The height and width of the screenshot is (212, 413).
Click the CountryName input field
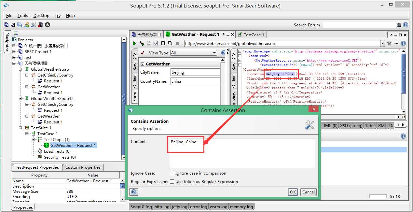coord(195,81)
